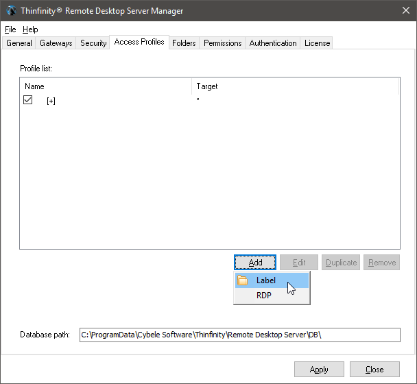417x384 pixels.
Task: Click the folder icon next to Label
Action: (x=242, y=280)
